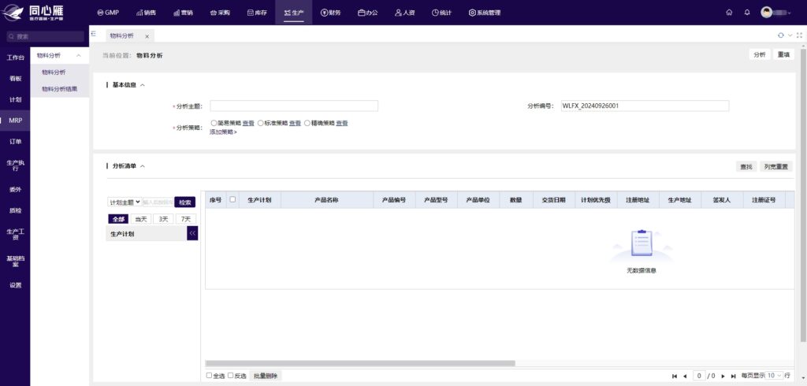Open the 采购 module in top navigation
Screen dimensions: 807x386
click(221, 13)
